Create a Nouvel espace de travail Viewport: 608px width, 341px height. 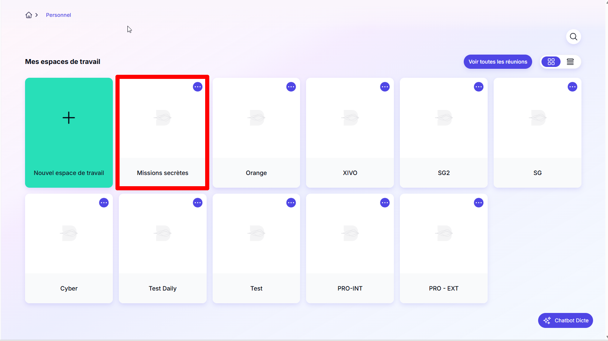69,133
